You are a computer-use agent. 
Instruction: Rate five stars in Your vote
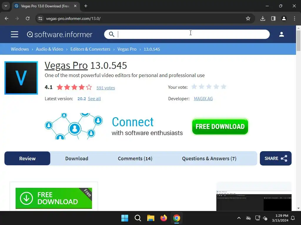pyautogui.click(x=223, y=87)
